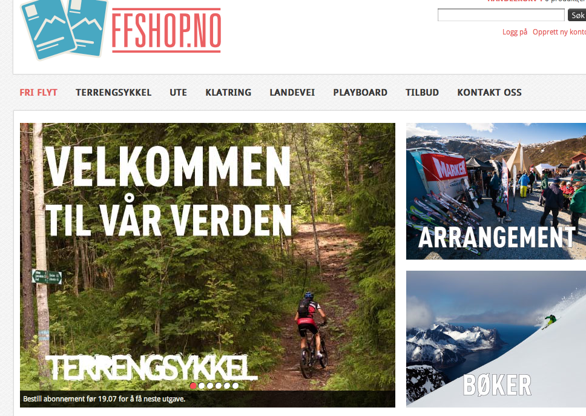Go to the UTE menu section

coord(178,92)
